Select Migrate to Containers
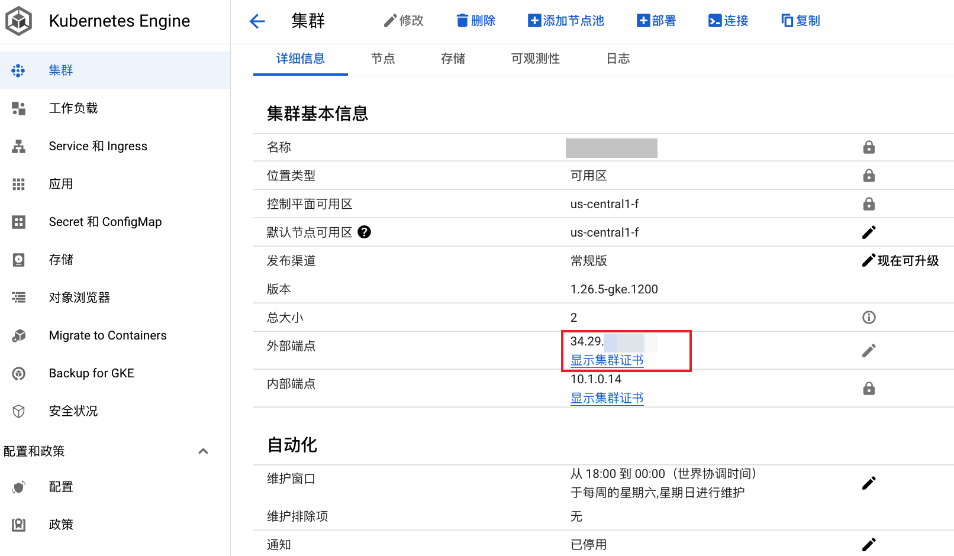This screenshot has height=556, width=954. (107, 335)
